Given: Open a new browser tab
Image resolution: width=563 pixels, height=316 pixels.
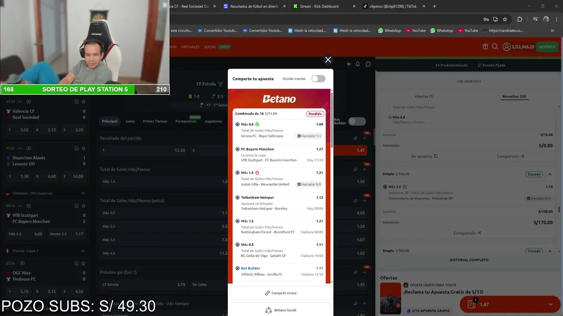Looking at the screenshot, I should point(435,6).
